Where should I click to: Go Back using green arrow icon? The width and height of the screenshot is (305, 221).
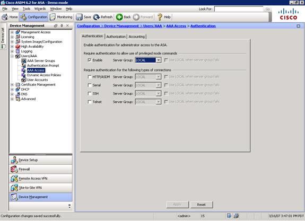click(119, 17)
